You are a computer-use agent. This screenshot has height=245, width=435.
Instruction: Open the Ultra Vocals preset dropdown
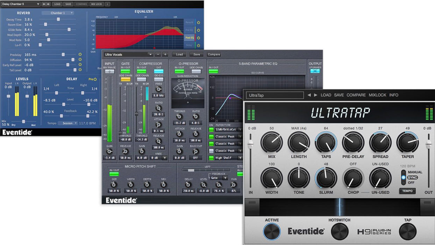(x=128, y=55)
